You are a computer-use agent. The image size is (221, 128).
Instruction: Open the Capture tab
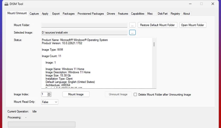34,14
